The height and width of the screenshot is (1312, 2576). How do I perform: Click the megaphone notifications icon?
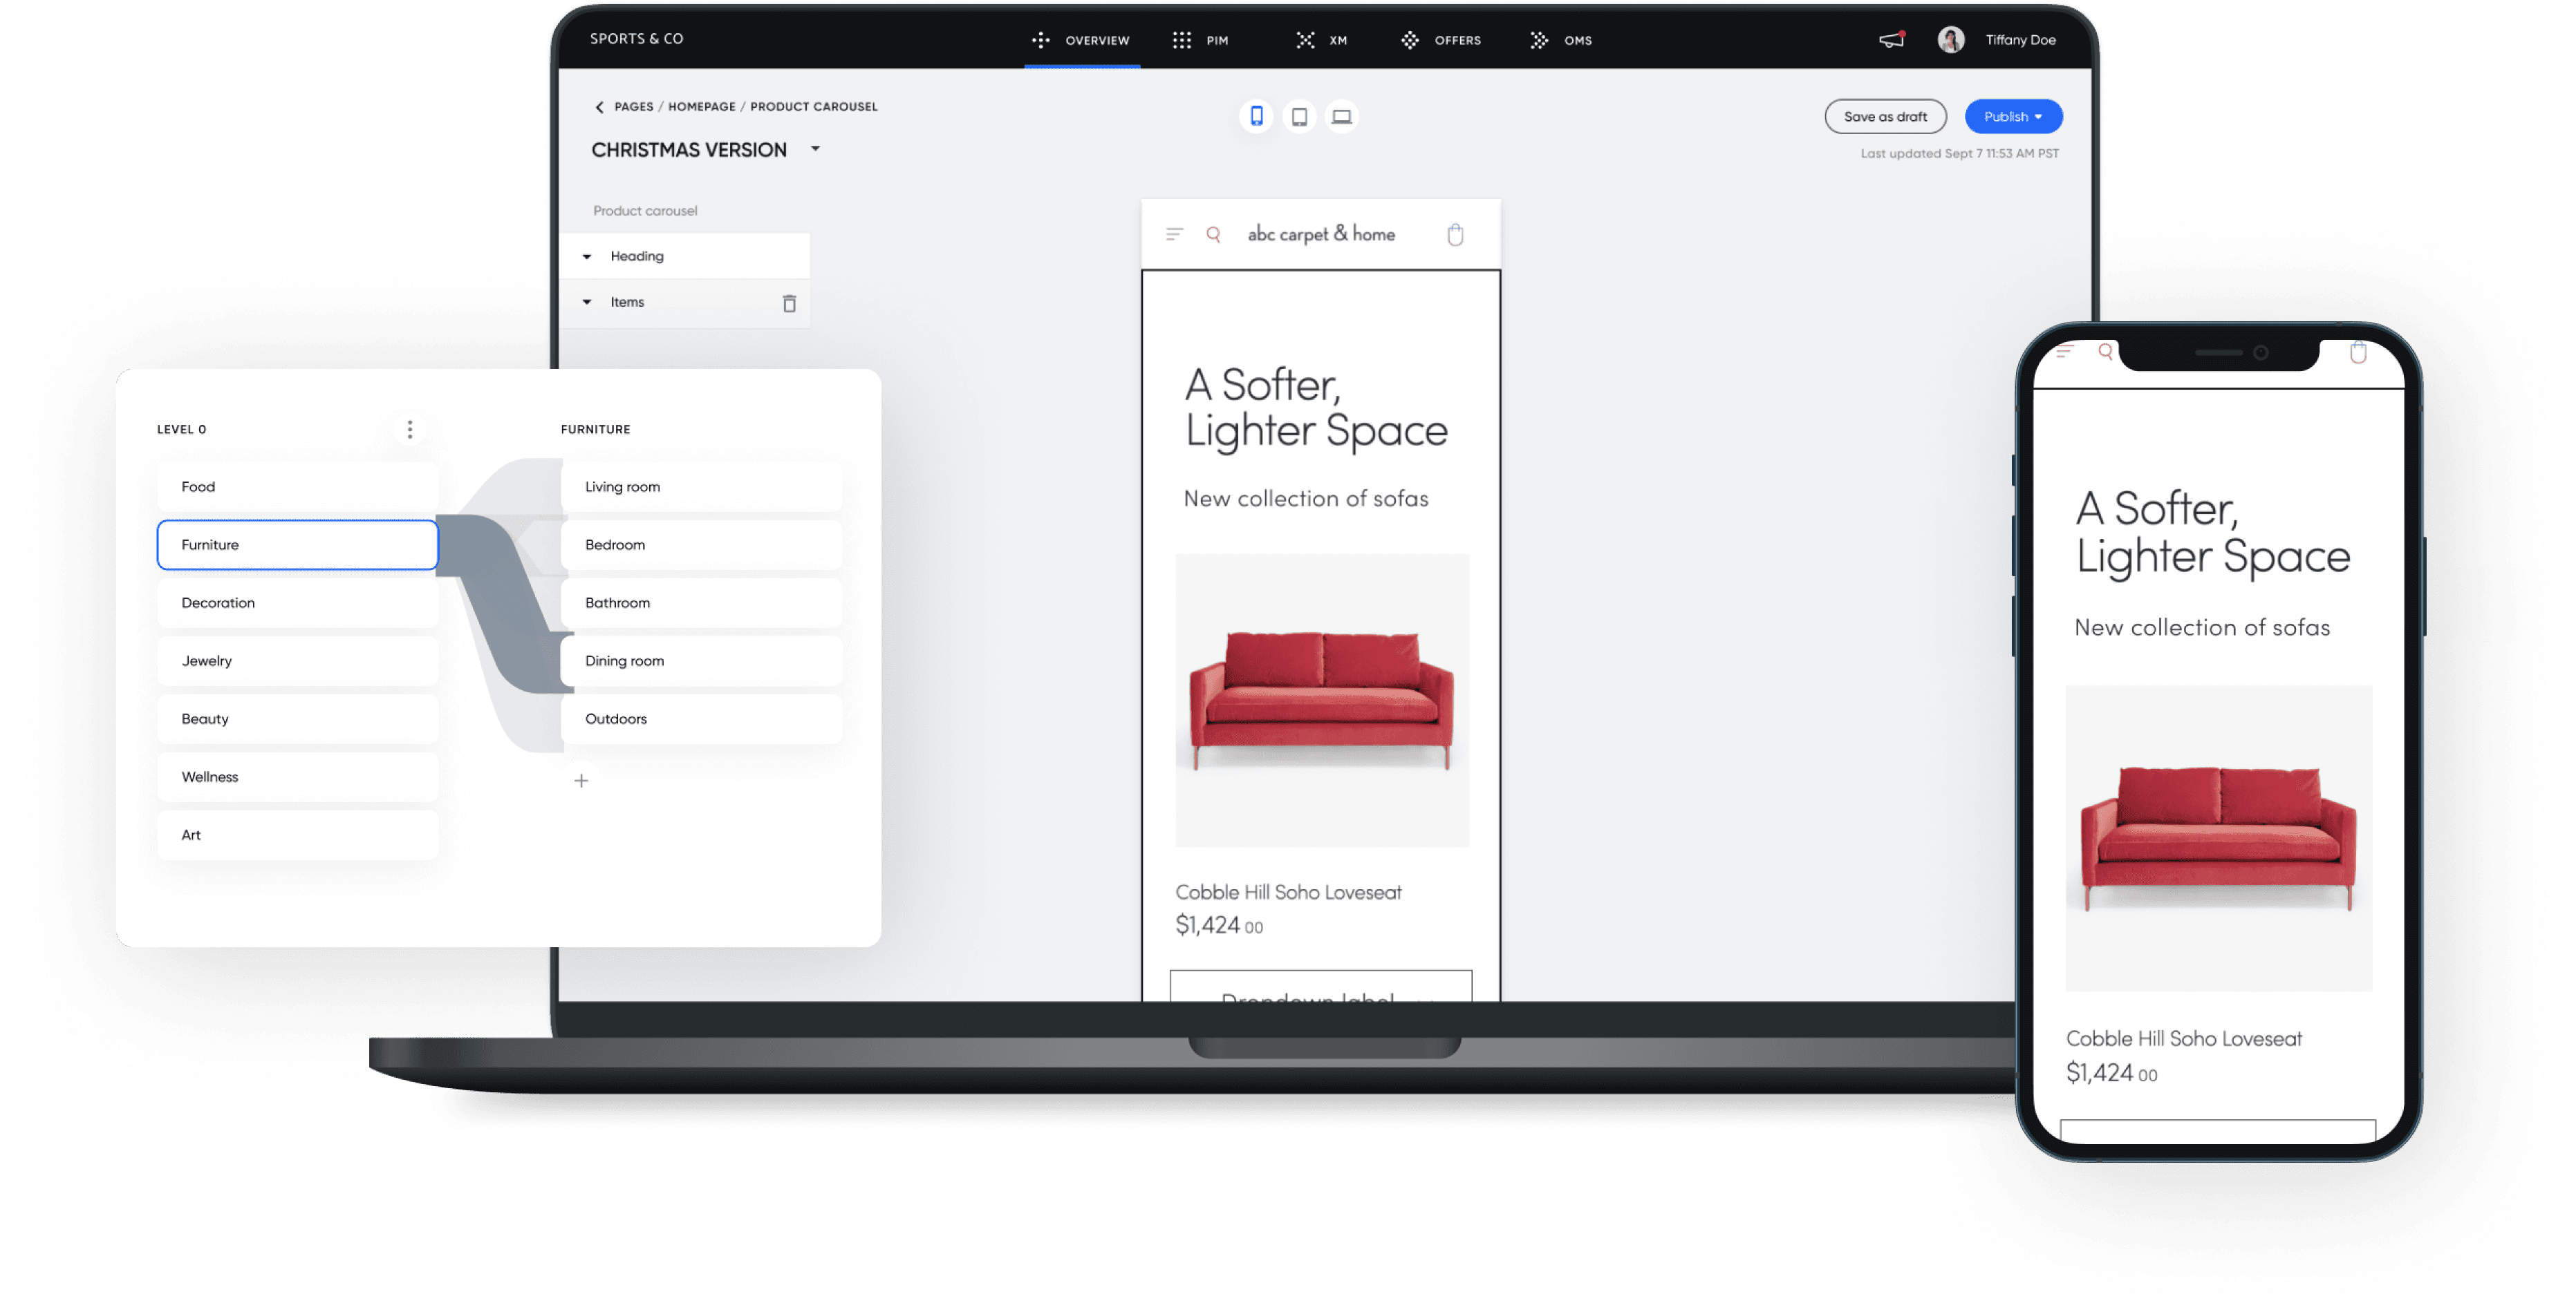(1891, 40)
